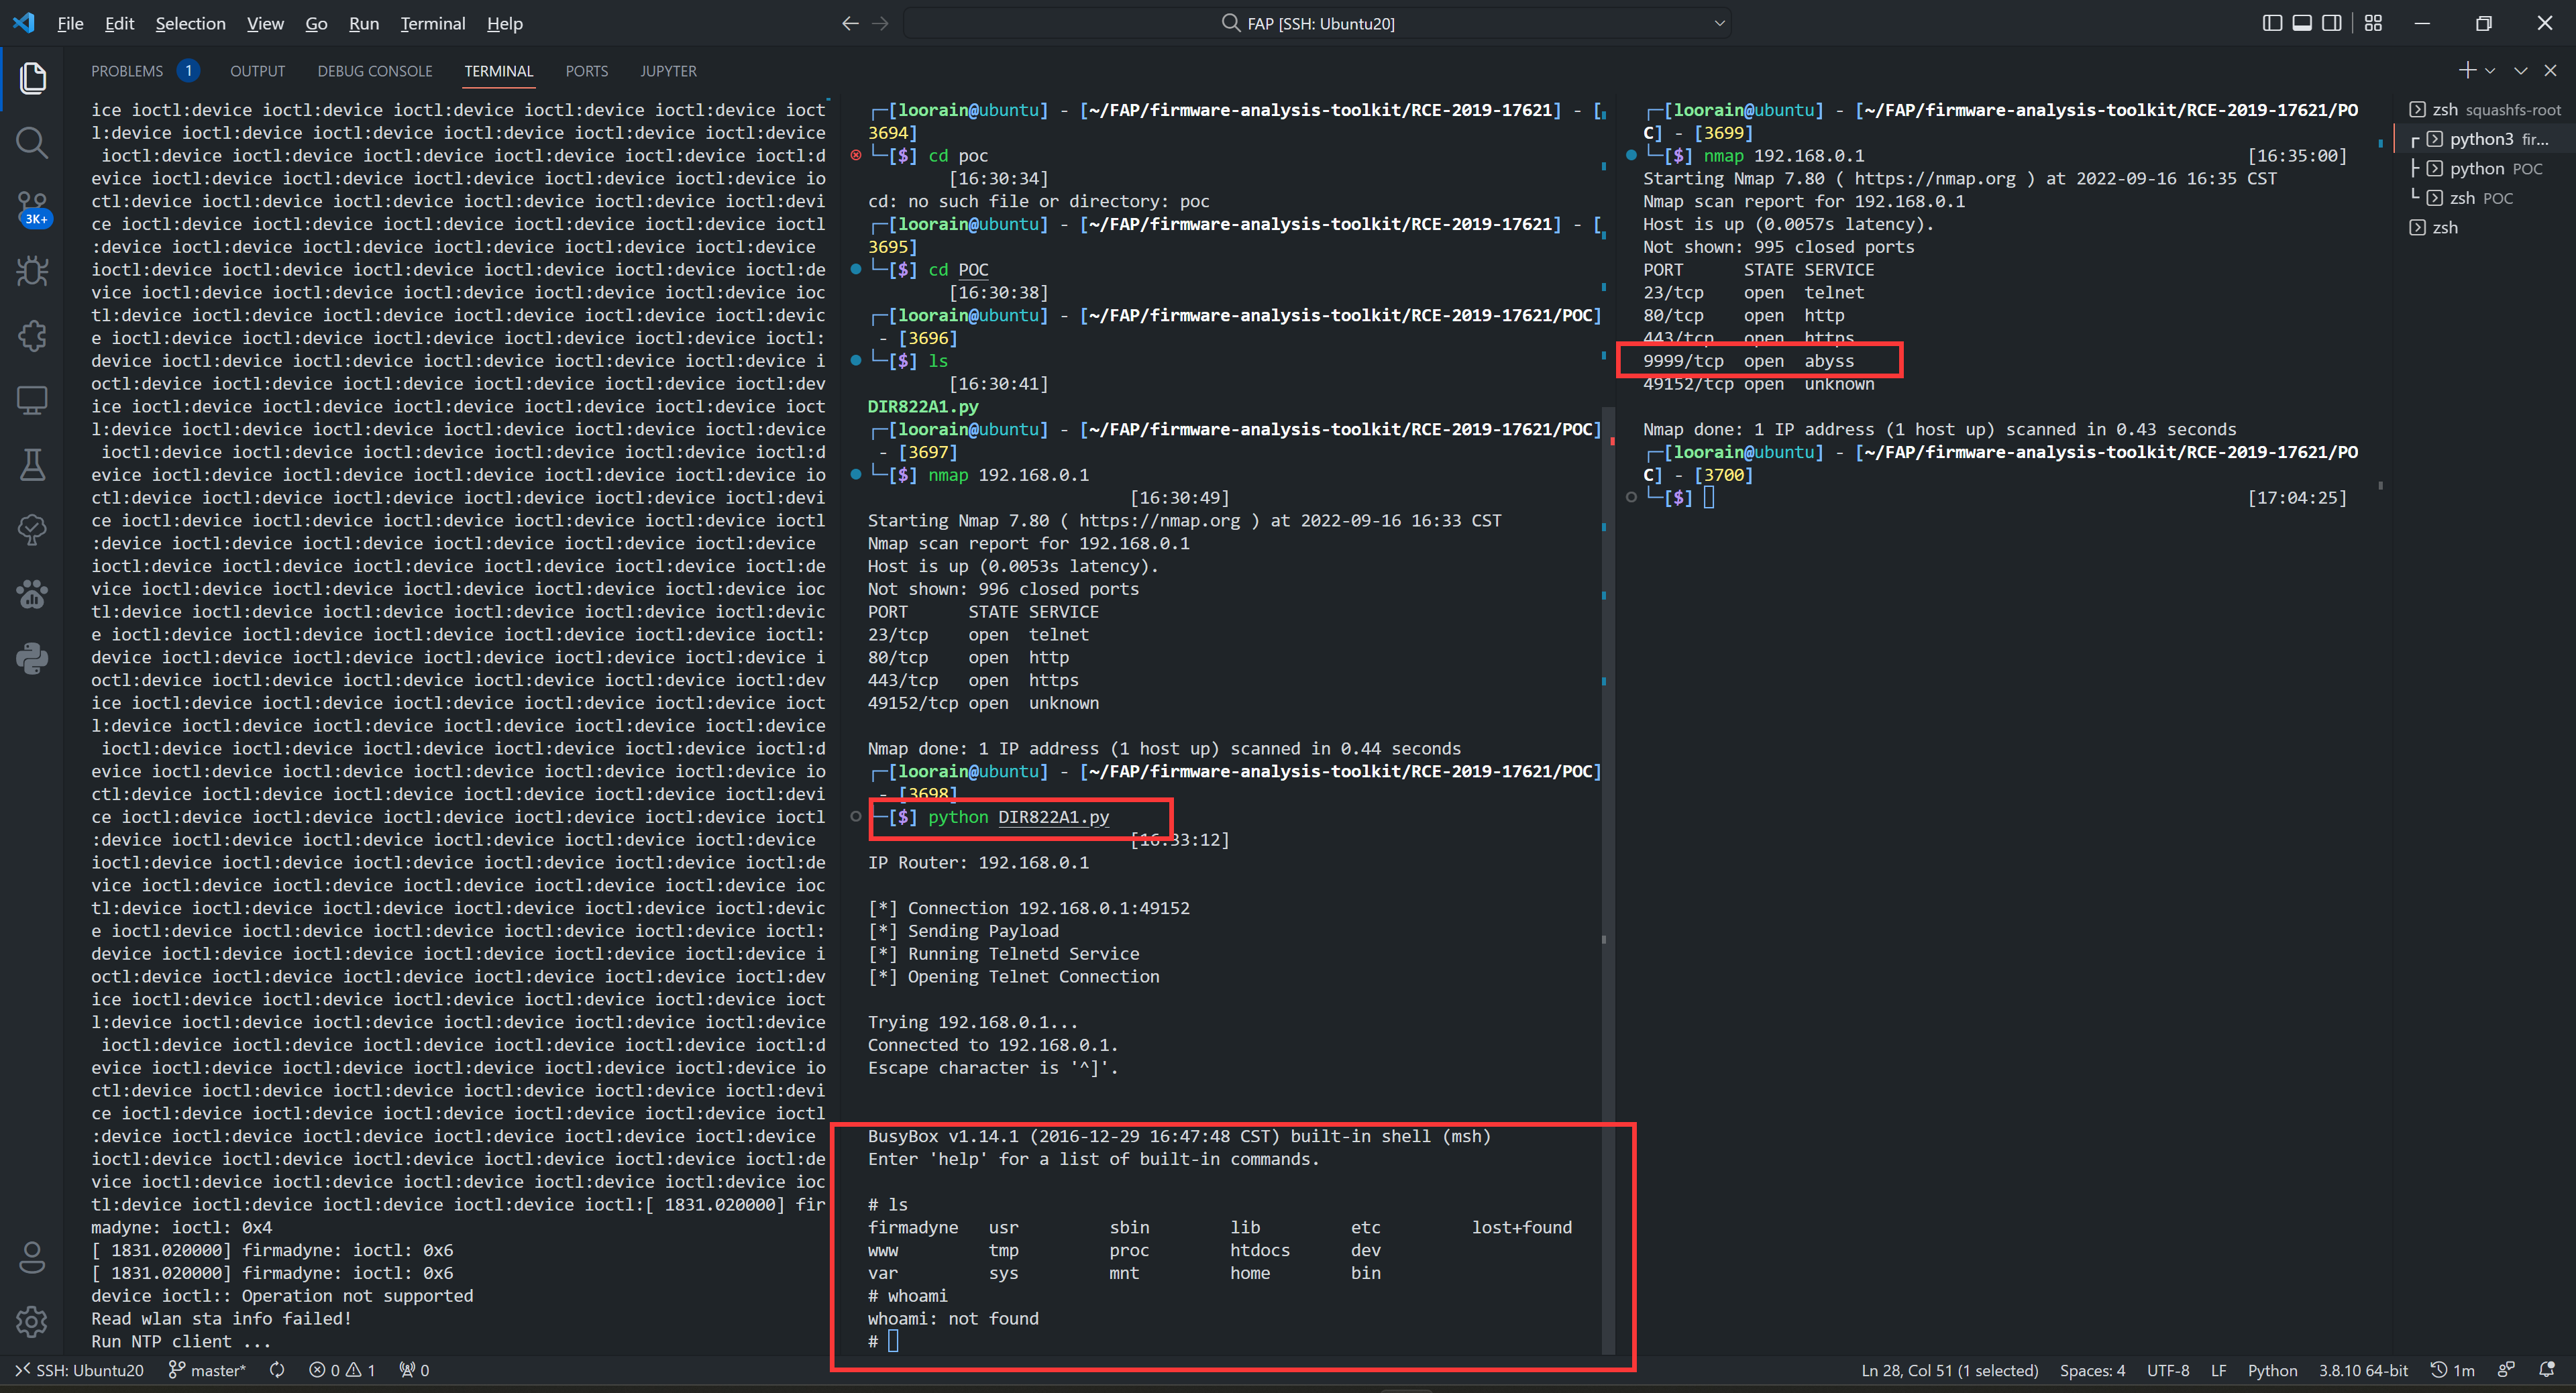
Task: Toggle the secondary side bar layout button
Action: coord(2332,23)
